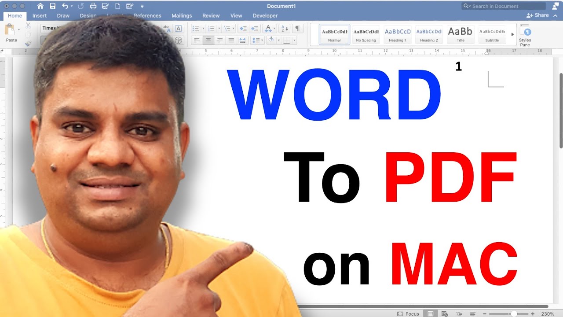Screen dimensions: 563x317
Task: Open the shading color dropdown arrow
Action: 278,40
